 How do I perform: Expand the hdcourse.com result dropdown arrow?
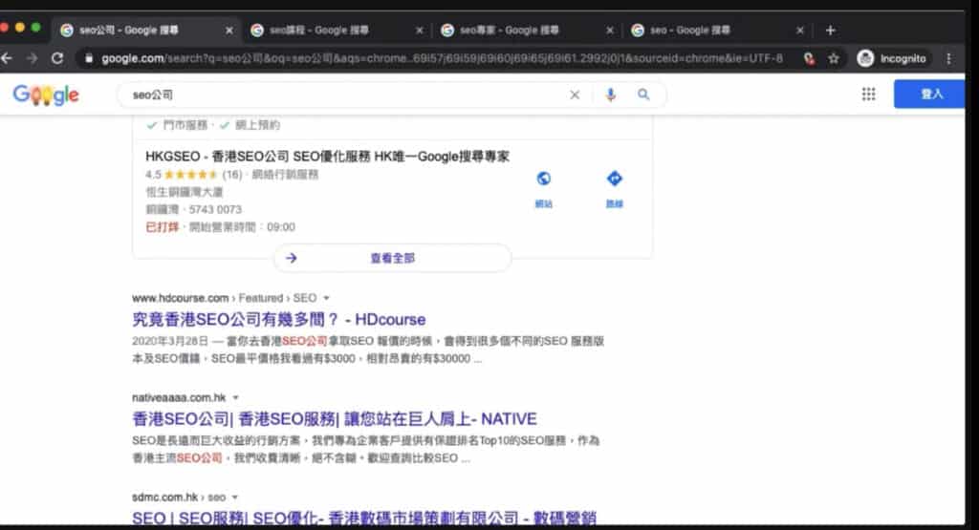click(326, 298)
